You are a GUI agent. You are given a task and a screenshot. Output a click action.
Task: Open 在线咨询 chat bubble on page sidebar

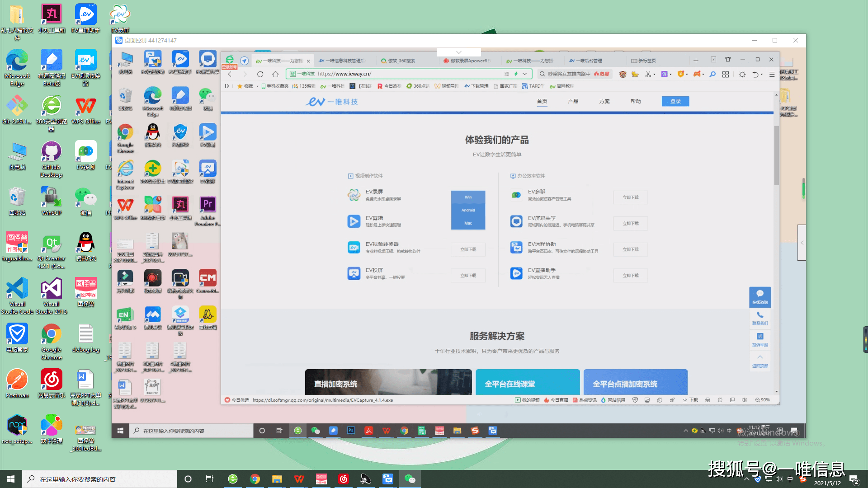[x=760, y=296]
